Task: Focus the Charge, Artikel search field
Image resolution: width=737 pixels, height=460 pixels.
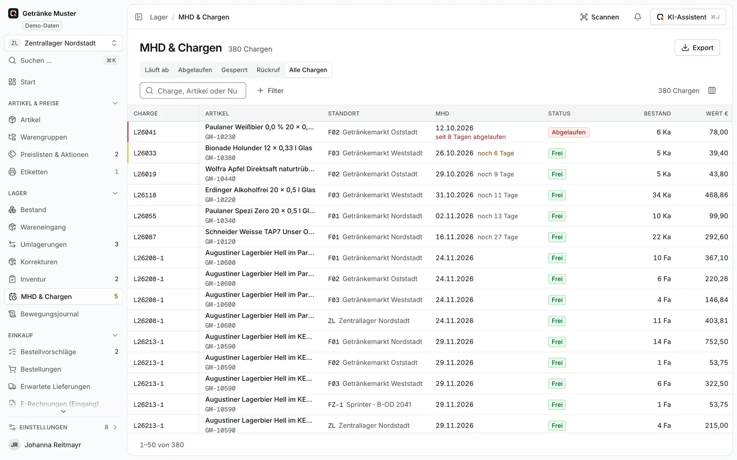Action: [193, 90]
